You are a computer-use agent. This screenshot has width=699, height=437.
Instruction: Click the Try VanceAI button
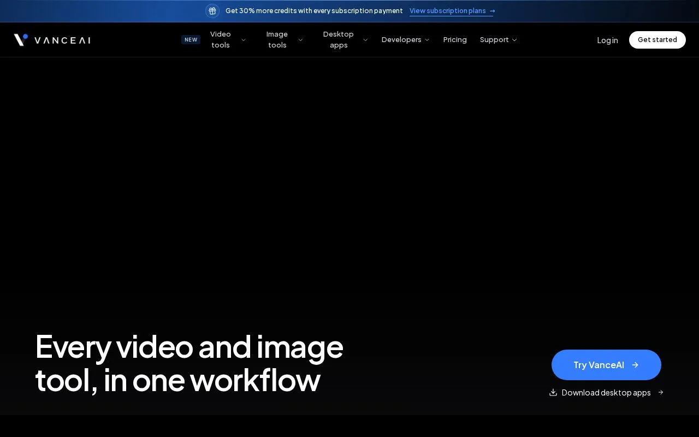[606, 365]
